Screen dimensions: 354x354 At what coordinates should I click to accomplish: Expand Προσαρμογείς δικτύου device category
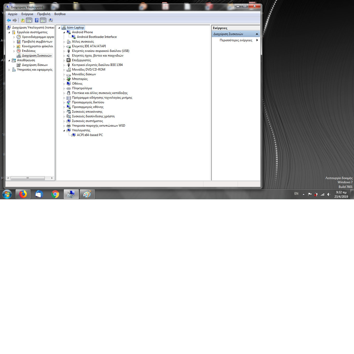[64, 103]
